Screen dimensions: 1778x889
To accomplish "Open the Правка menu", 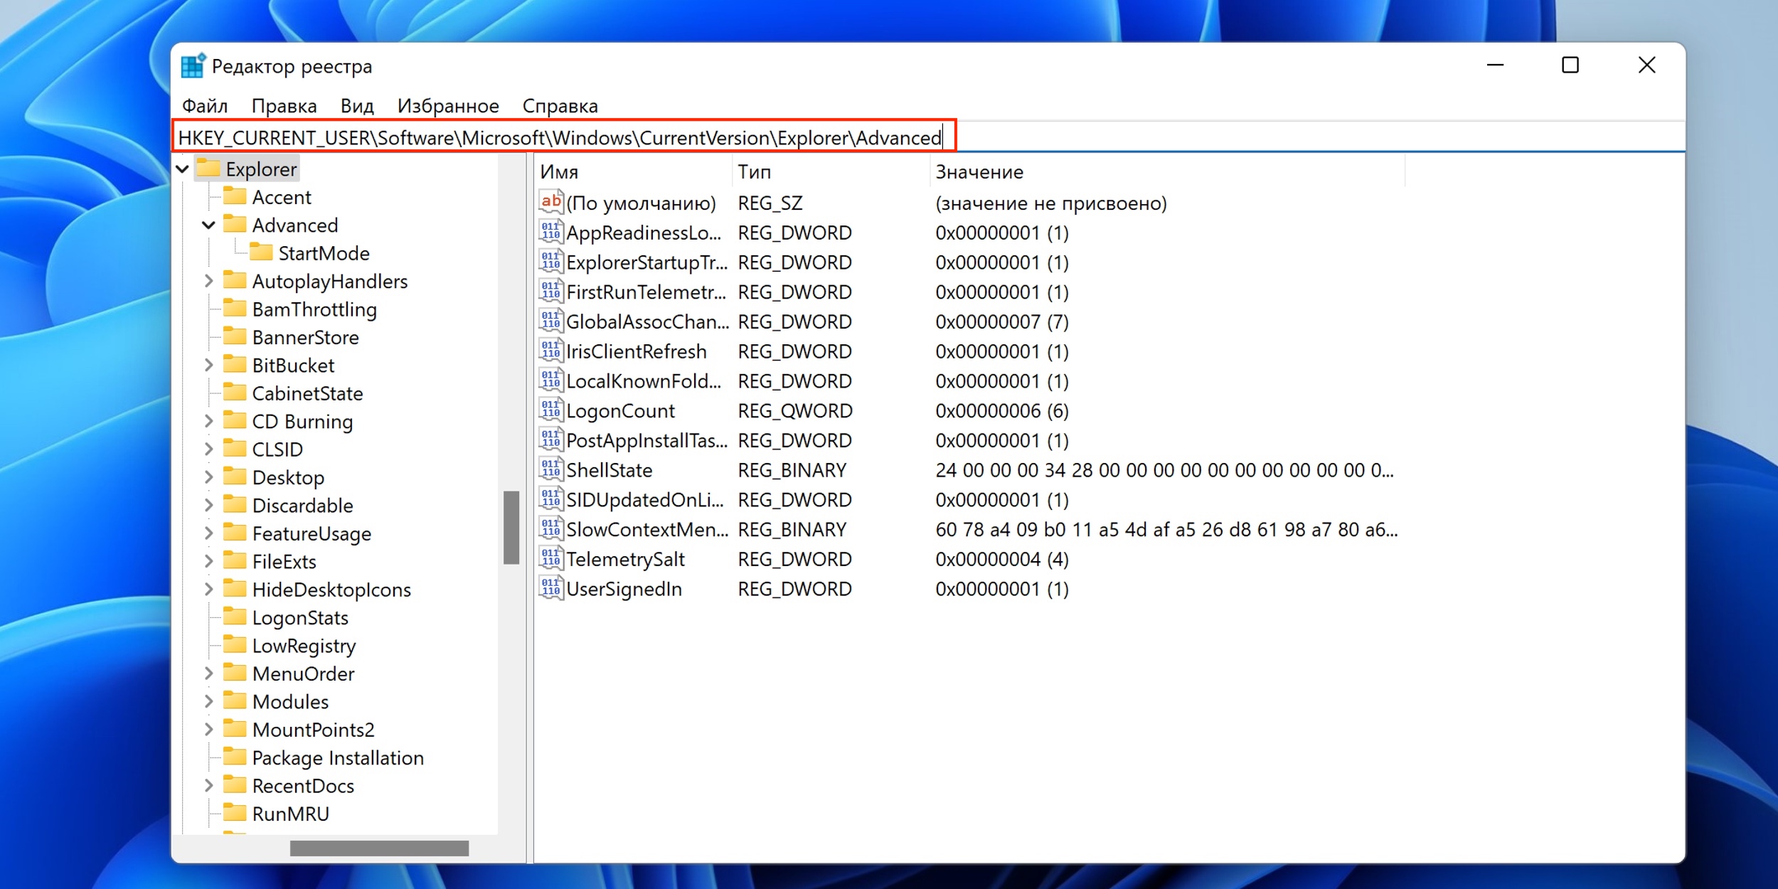I will [x=282, y=105].
